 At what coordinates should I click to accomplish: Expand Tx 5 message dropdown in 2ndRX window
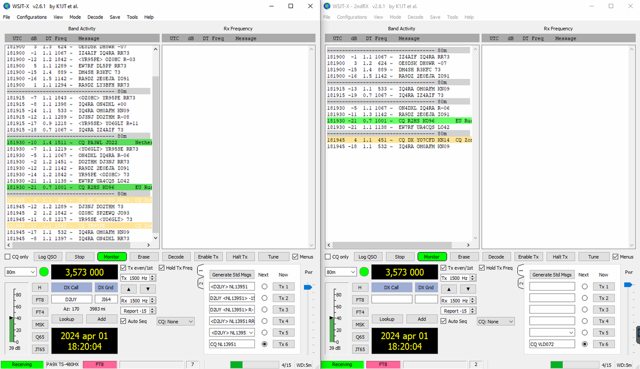click(x=571, y=332)
